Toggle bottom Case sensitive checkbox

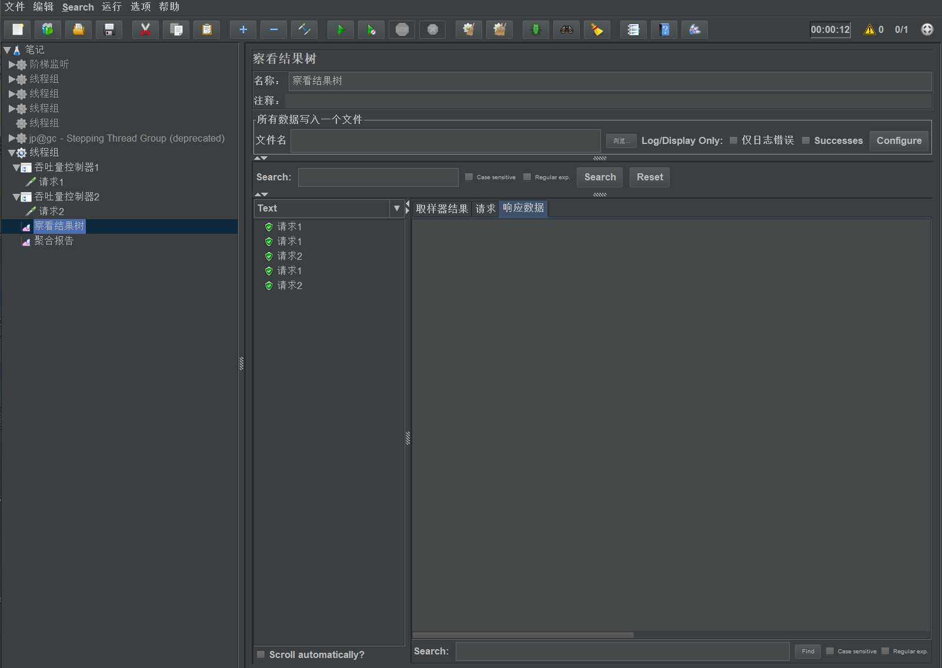(x=830, y=651)
